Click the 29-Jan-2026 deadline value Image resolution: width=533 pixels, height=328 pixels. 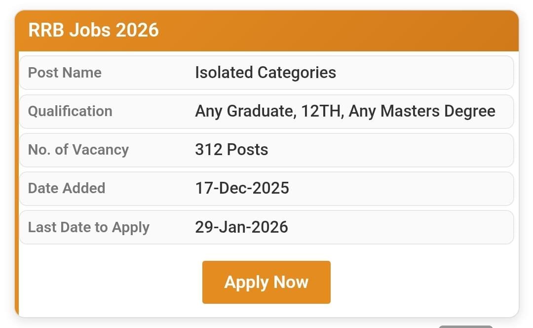(241, 227)
